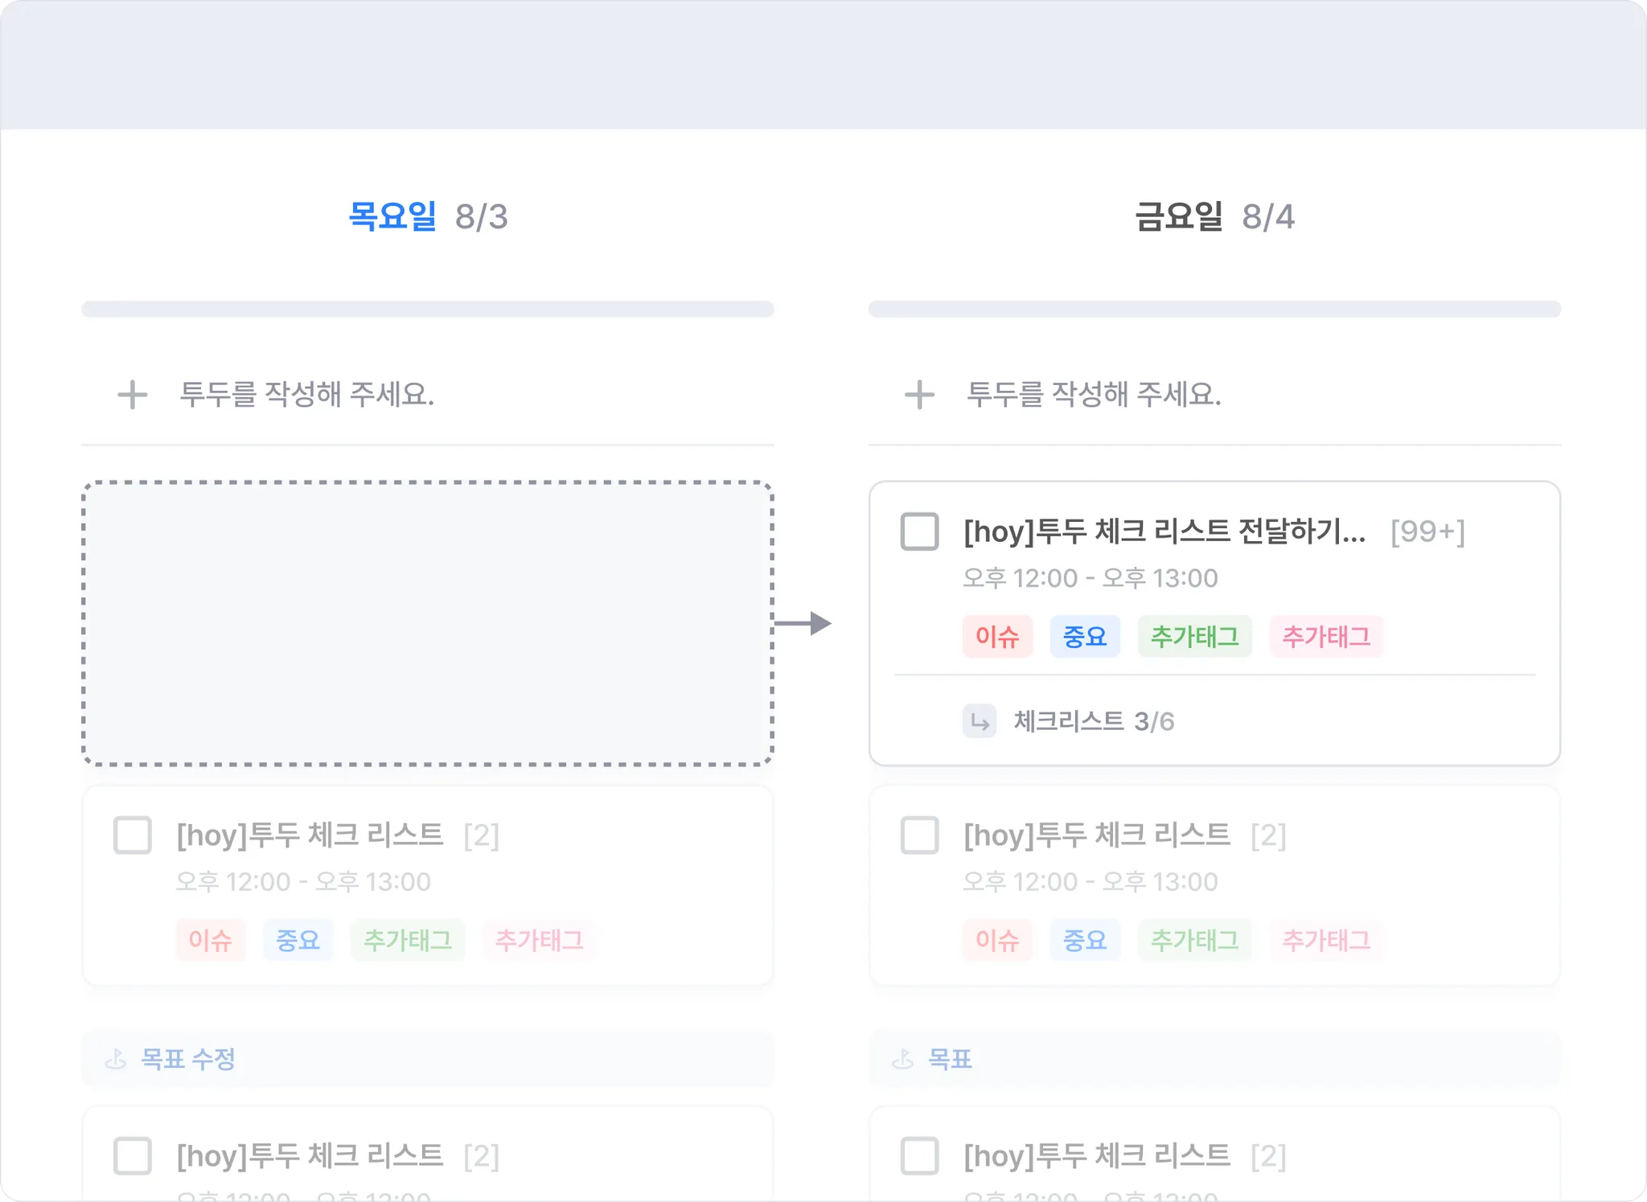Check the first faded Thursday todo checkbox
Viewport: 1647px width, 1202px height.
pyautogui.click(x=133, y=835)
